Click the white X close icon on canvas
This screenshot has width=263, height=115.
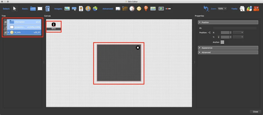tap(138, 48)
